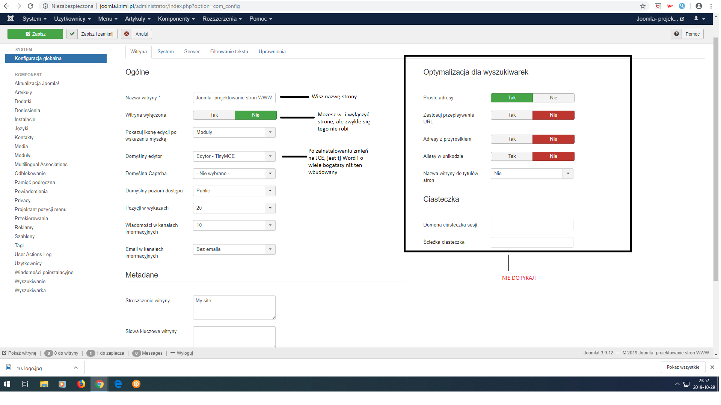The height and width of the screenshot is (405, 721).
Task: Click the Joomla logo icon
Action: 11,19
